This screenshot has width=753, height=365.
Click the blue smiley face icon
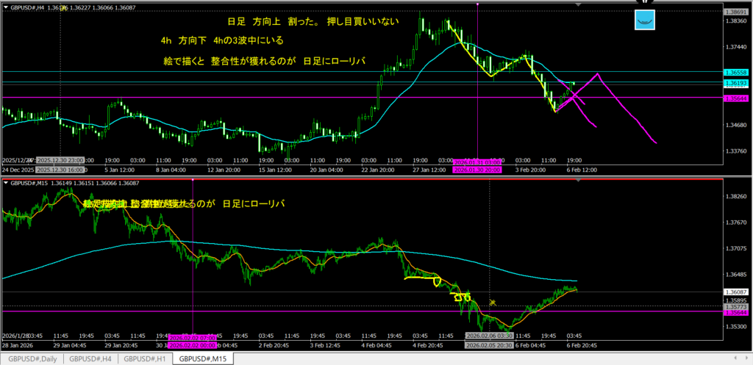[x=646, y=21]
